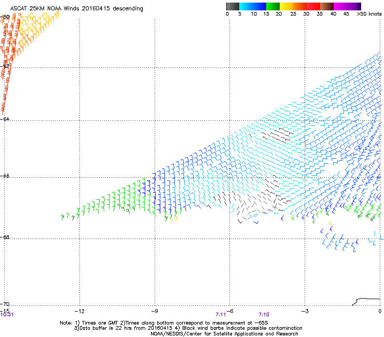Click the '10' legend tick label
384x337 pixels.
[254, 14]
